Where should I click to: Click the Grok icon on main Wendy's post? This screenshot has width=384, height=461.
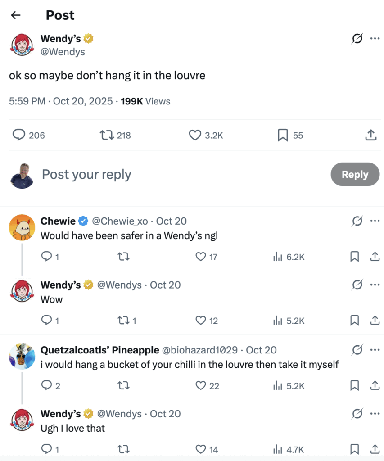[357, 39]
